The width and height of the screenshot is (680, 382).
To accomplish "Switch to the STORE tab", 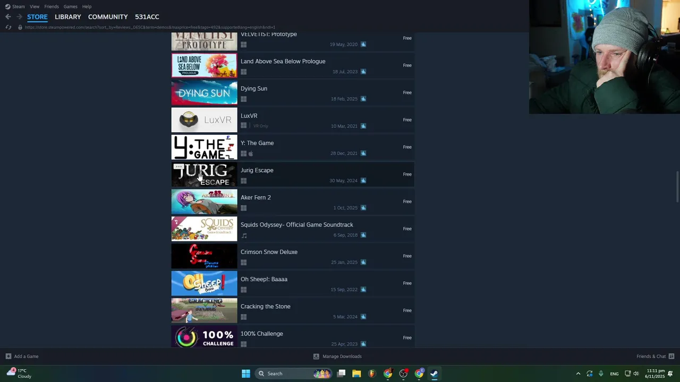I will coord(37,17).
